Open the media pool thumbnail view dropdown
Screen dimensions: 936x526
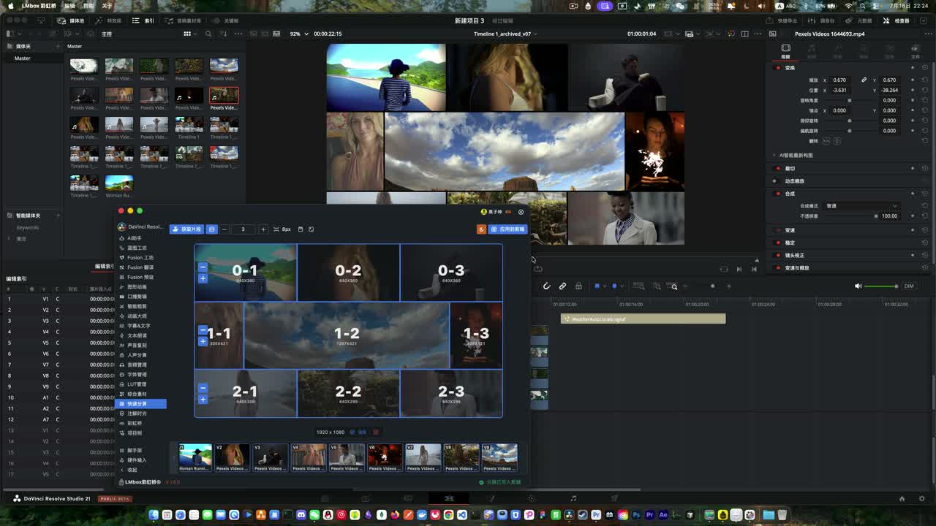[190, 34]
